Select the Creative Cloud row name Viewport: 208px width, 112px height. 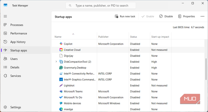click(x=72, y=50)
